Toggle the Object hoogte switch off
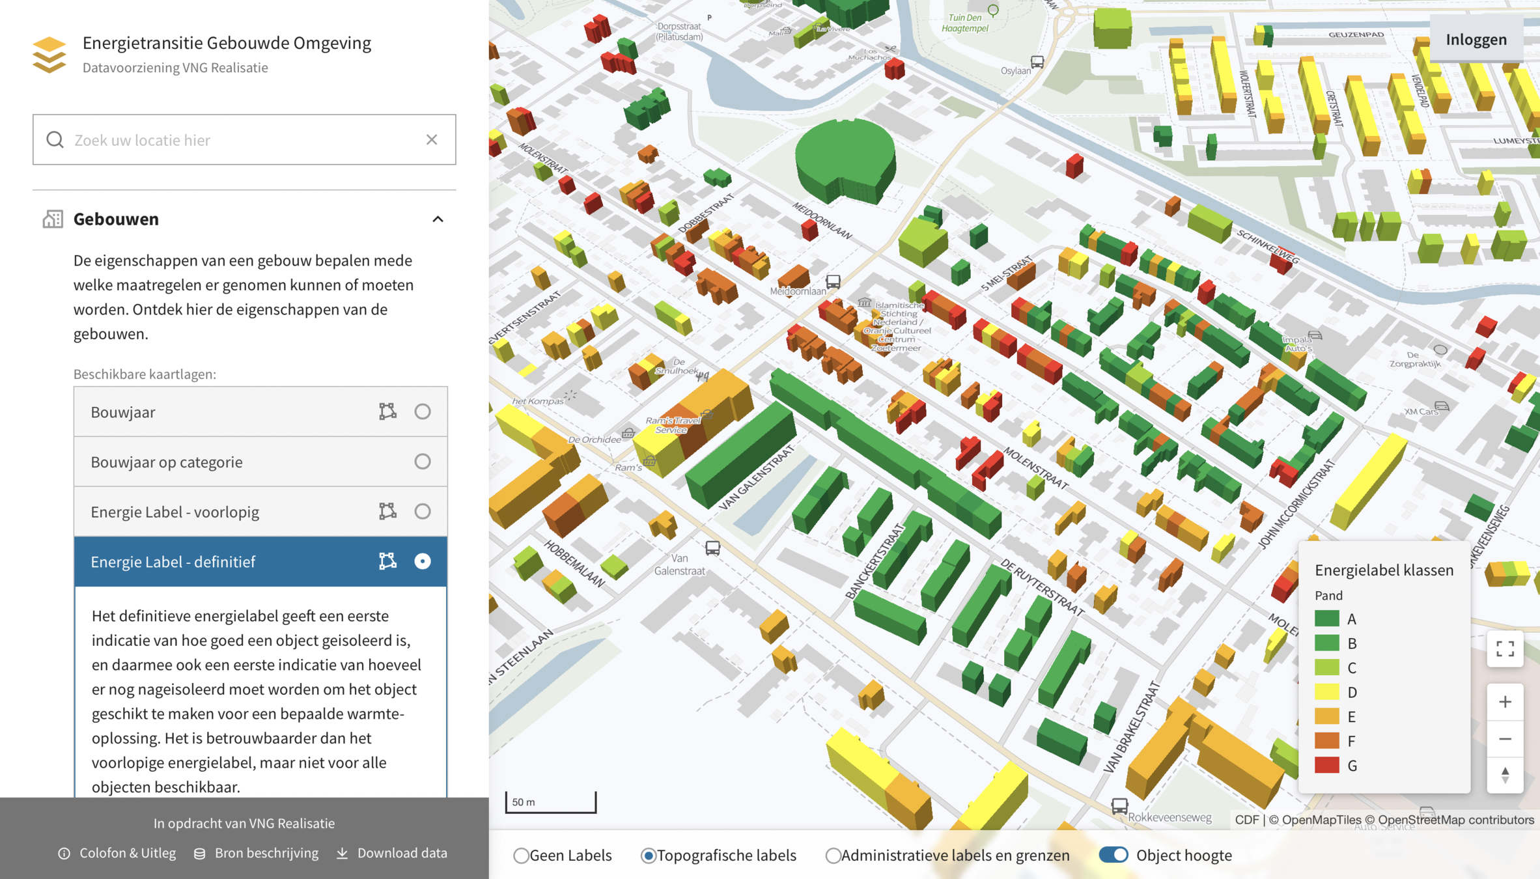 coord(1113,855)
